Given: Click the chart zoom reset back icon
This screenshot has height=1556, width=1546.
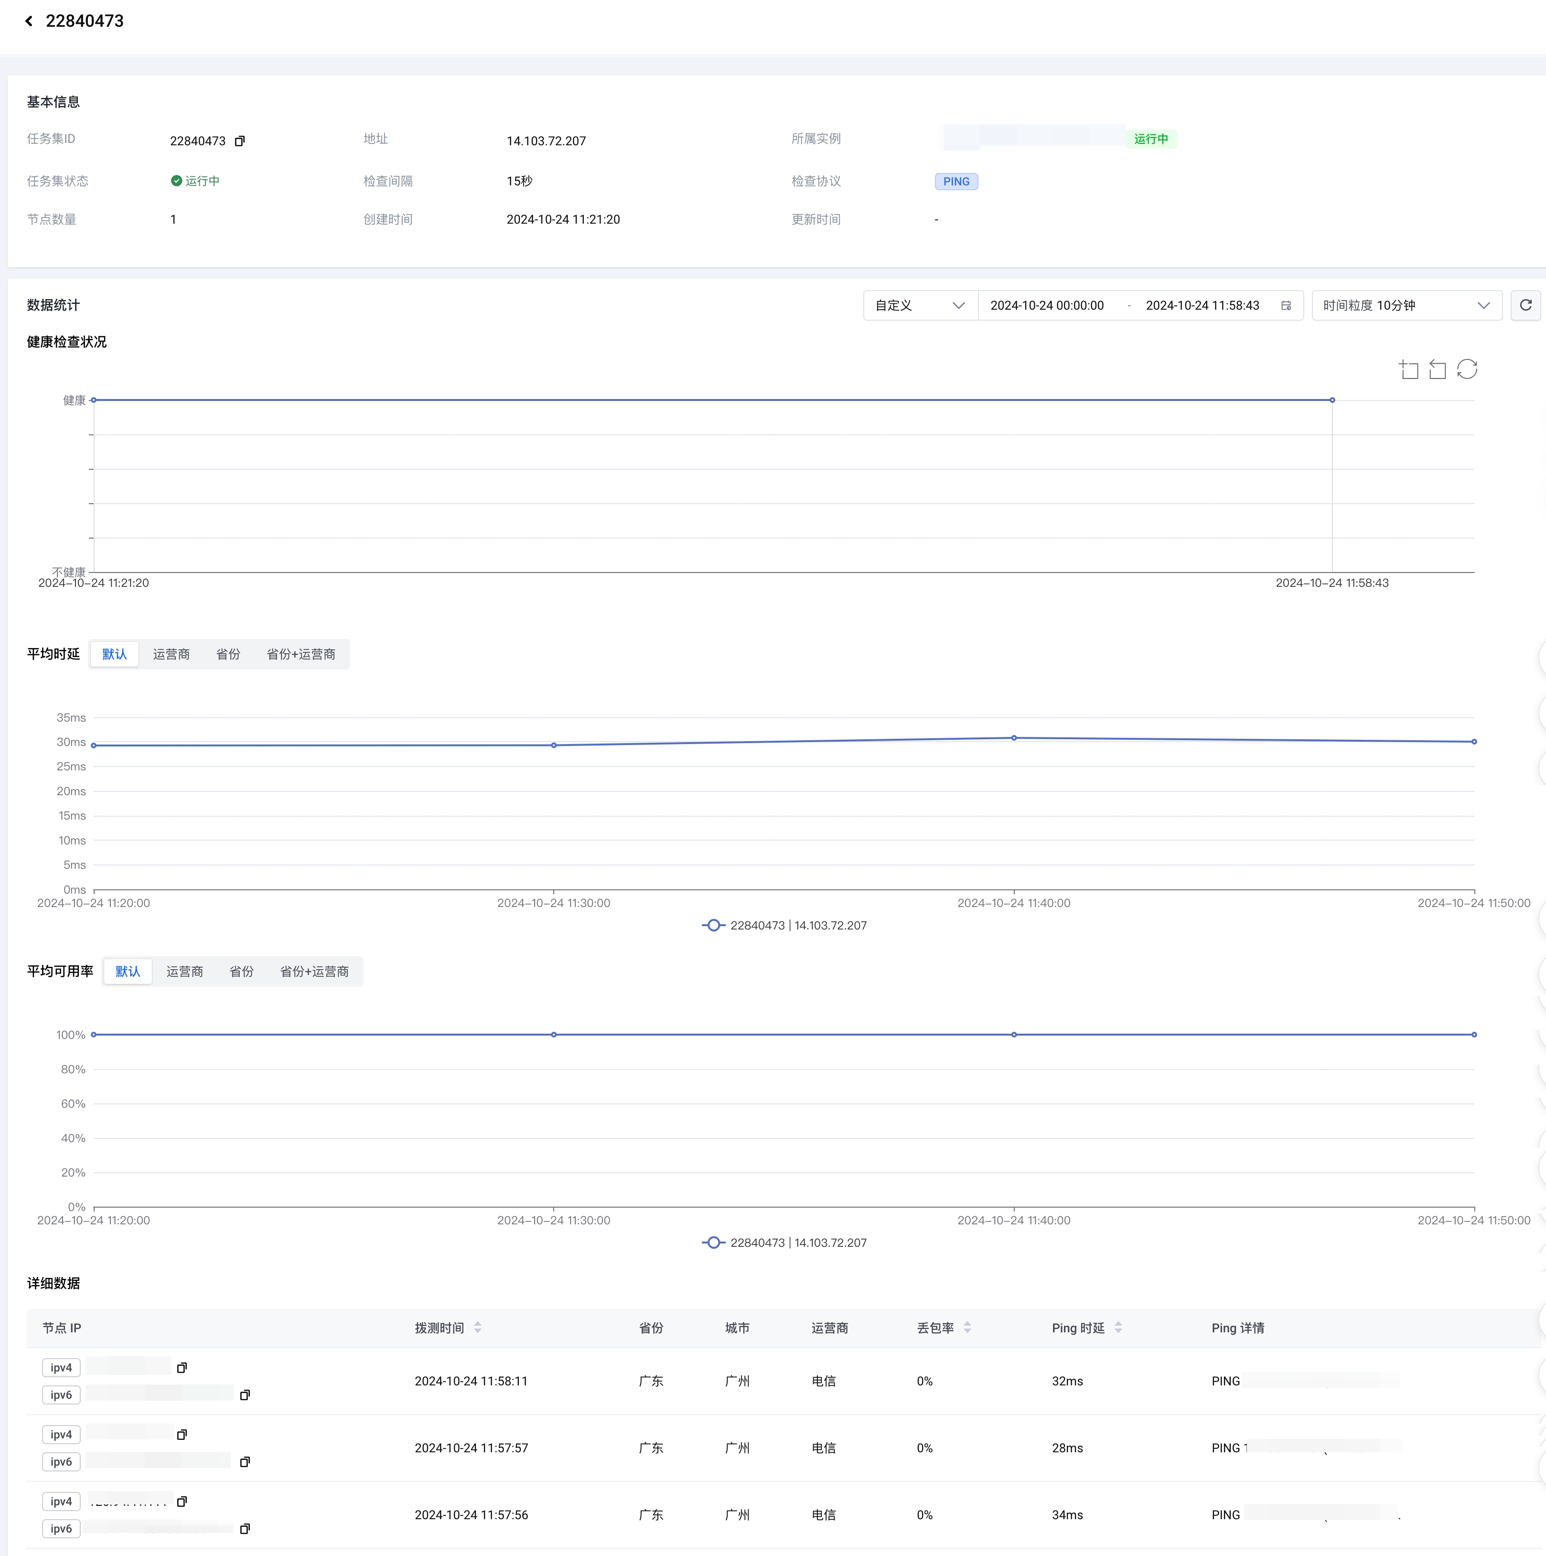Looking at the screenshot, I should 1437,370.
